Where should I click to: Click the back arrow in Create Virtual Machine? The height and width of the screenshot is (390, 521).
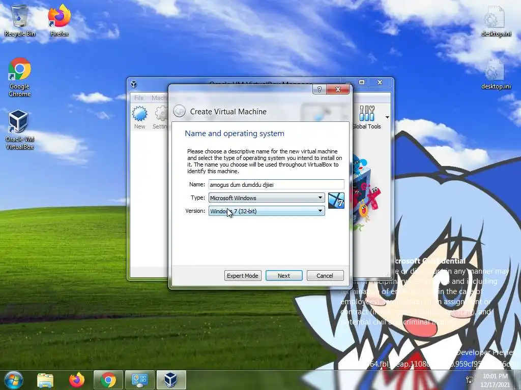[180, 111]
